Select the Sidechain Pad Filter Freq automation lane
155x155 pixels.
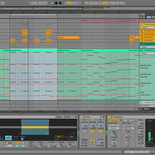coord(145,67)
